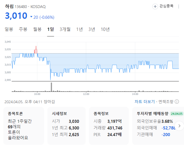Screen dimensions: 184x146
Task: Select the 10년 chart tab
Action: click(105, 29)
